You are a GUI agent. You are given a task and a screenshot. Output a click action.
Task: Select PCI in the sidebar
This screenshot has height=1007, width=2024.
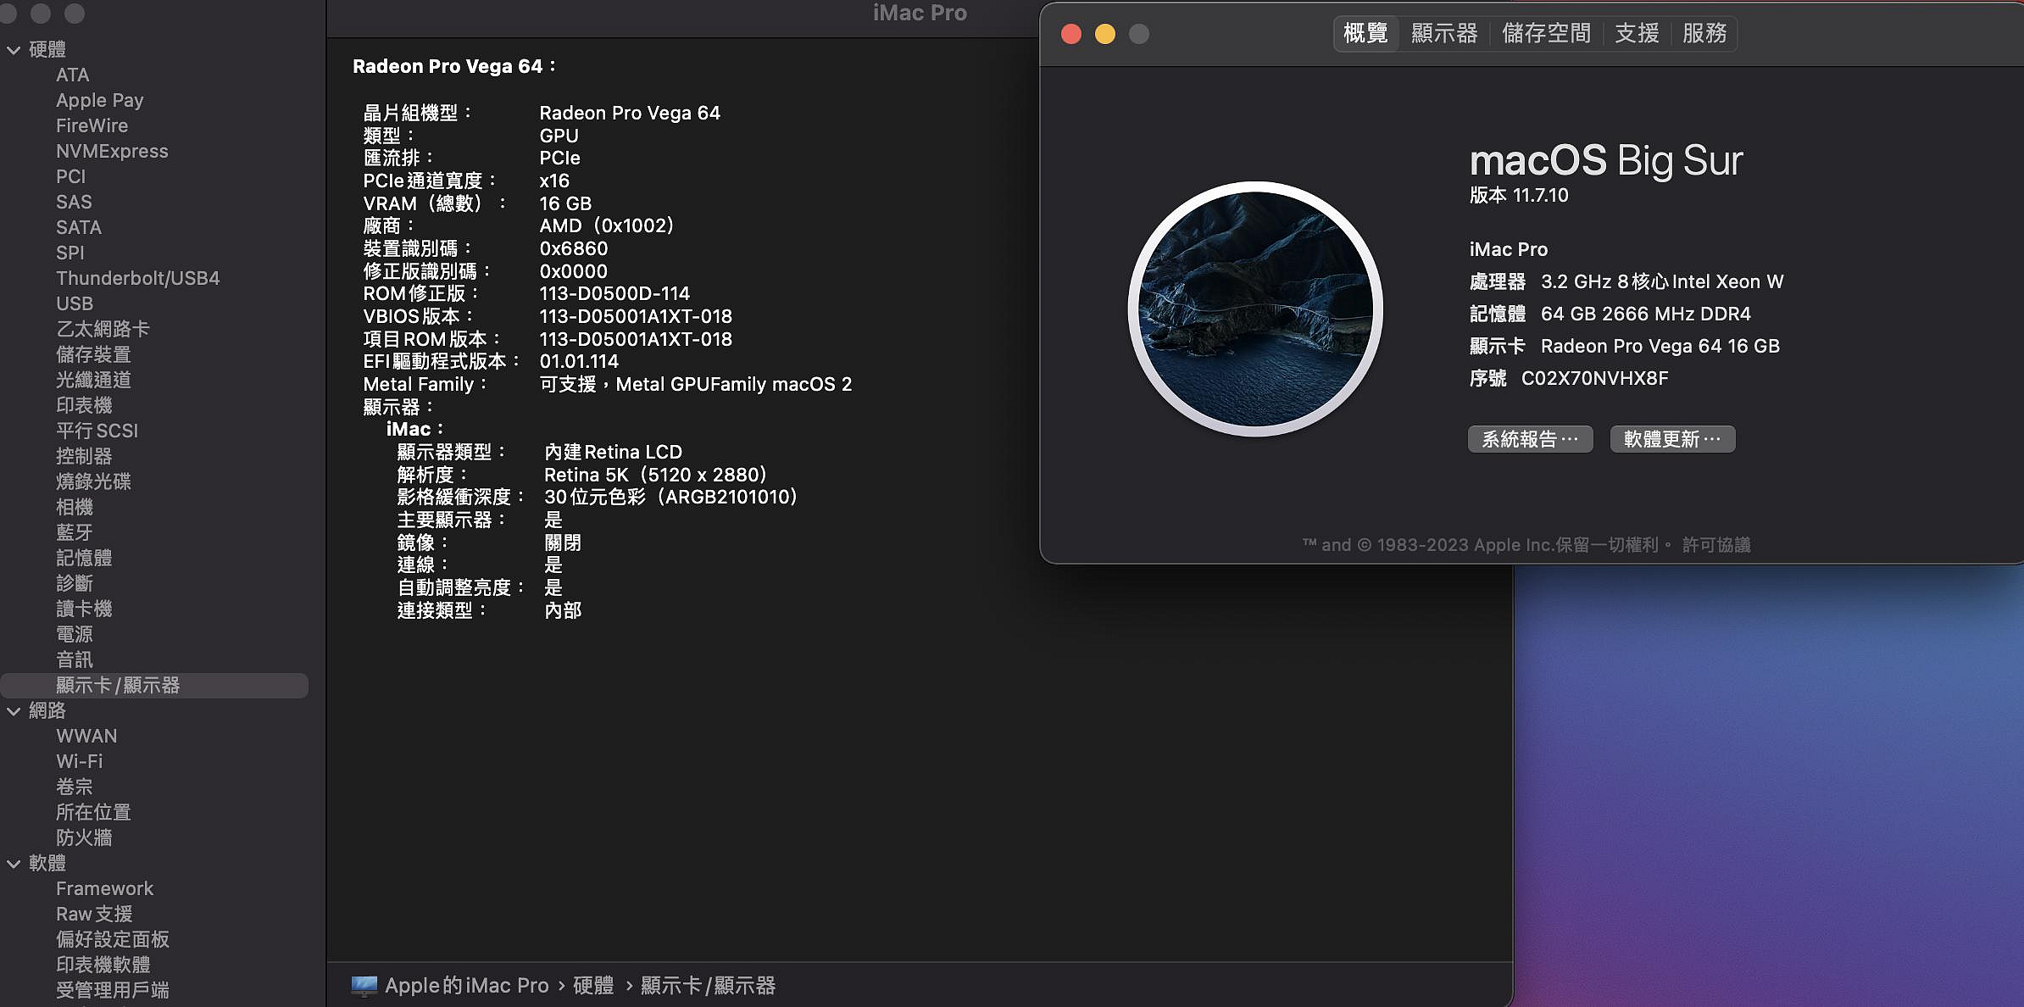pos(71,177)
